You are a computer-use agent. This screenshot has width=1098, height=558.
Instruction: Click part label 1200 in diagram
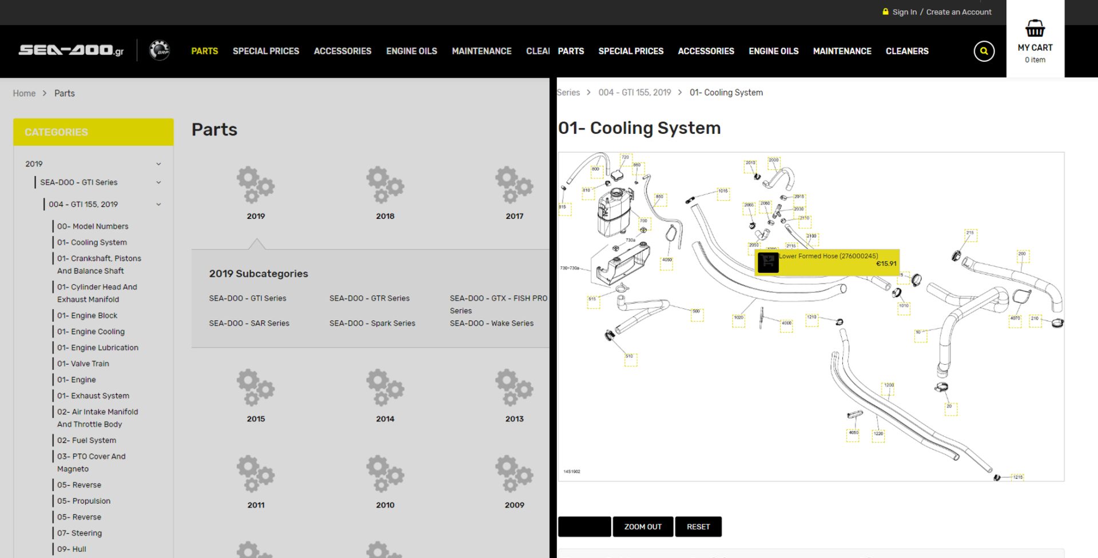pos(889,388)
